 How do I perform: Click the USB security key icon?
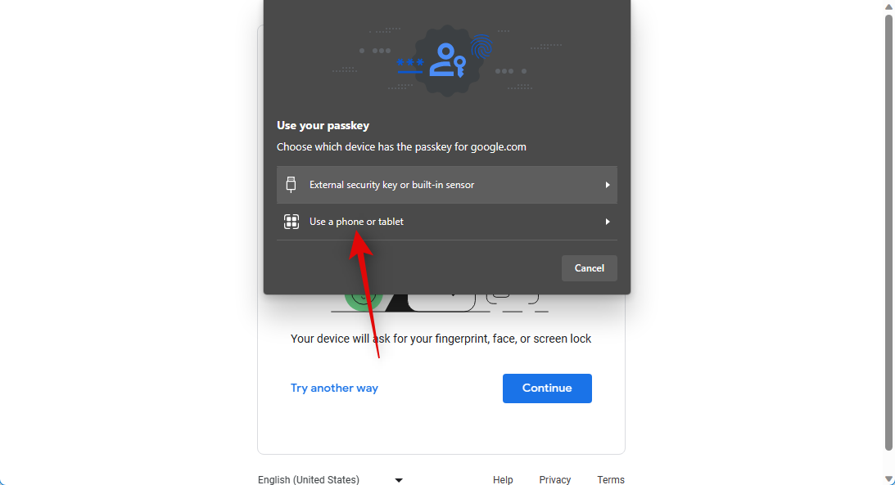tap(292, 185)
